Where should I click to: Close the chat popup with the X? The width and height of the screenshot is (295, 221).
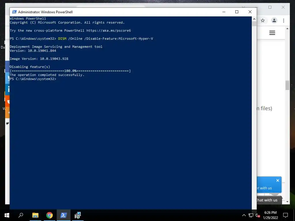[x=278, y=180]
